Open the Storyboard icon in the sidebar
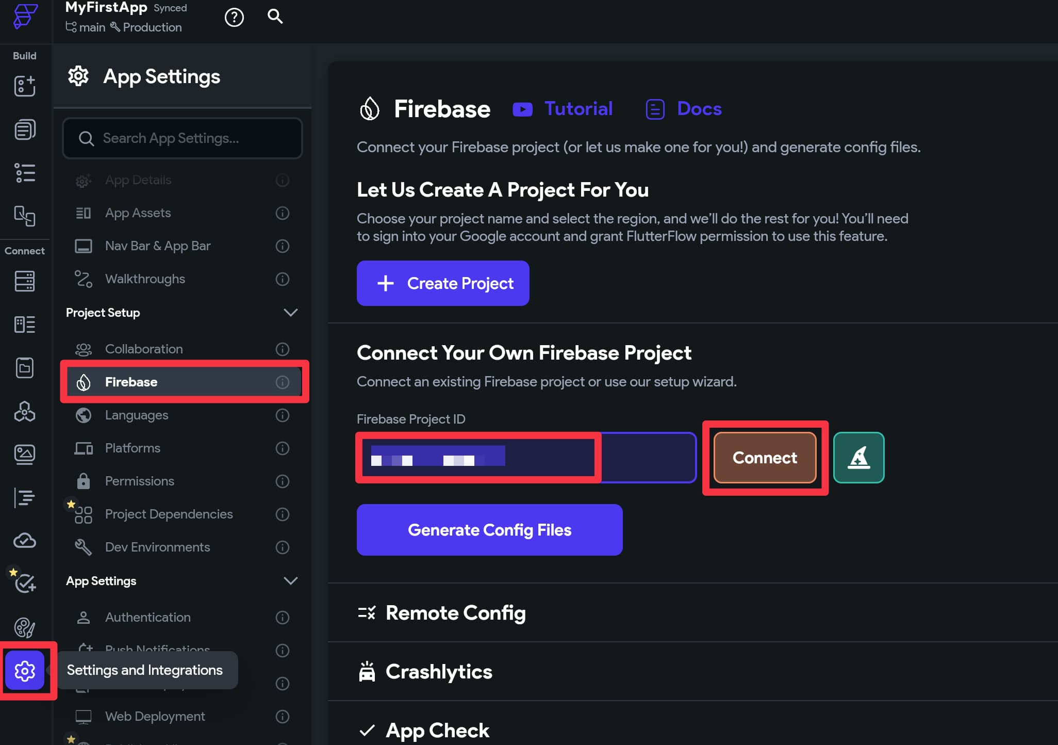 25,216
